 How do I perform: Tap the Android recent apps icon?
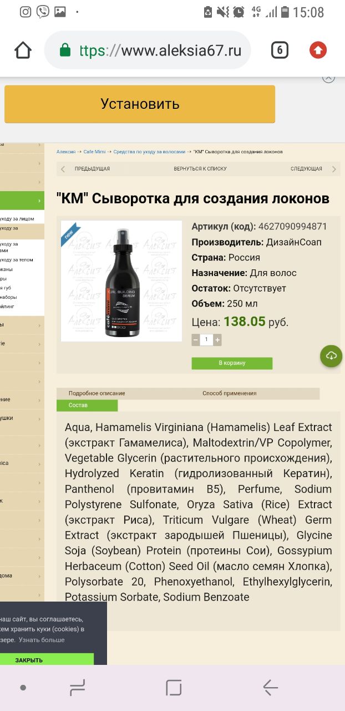78,688
